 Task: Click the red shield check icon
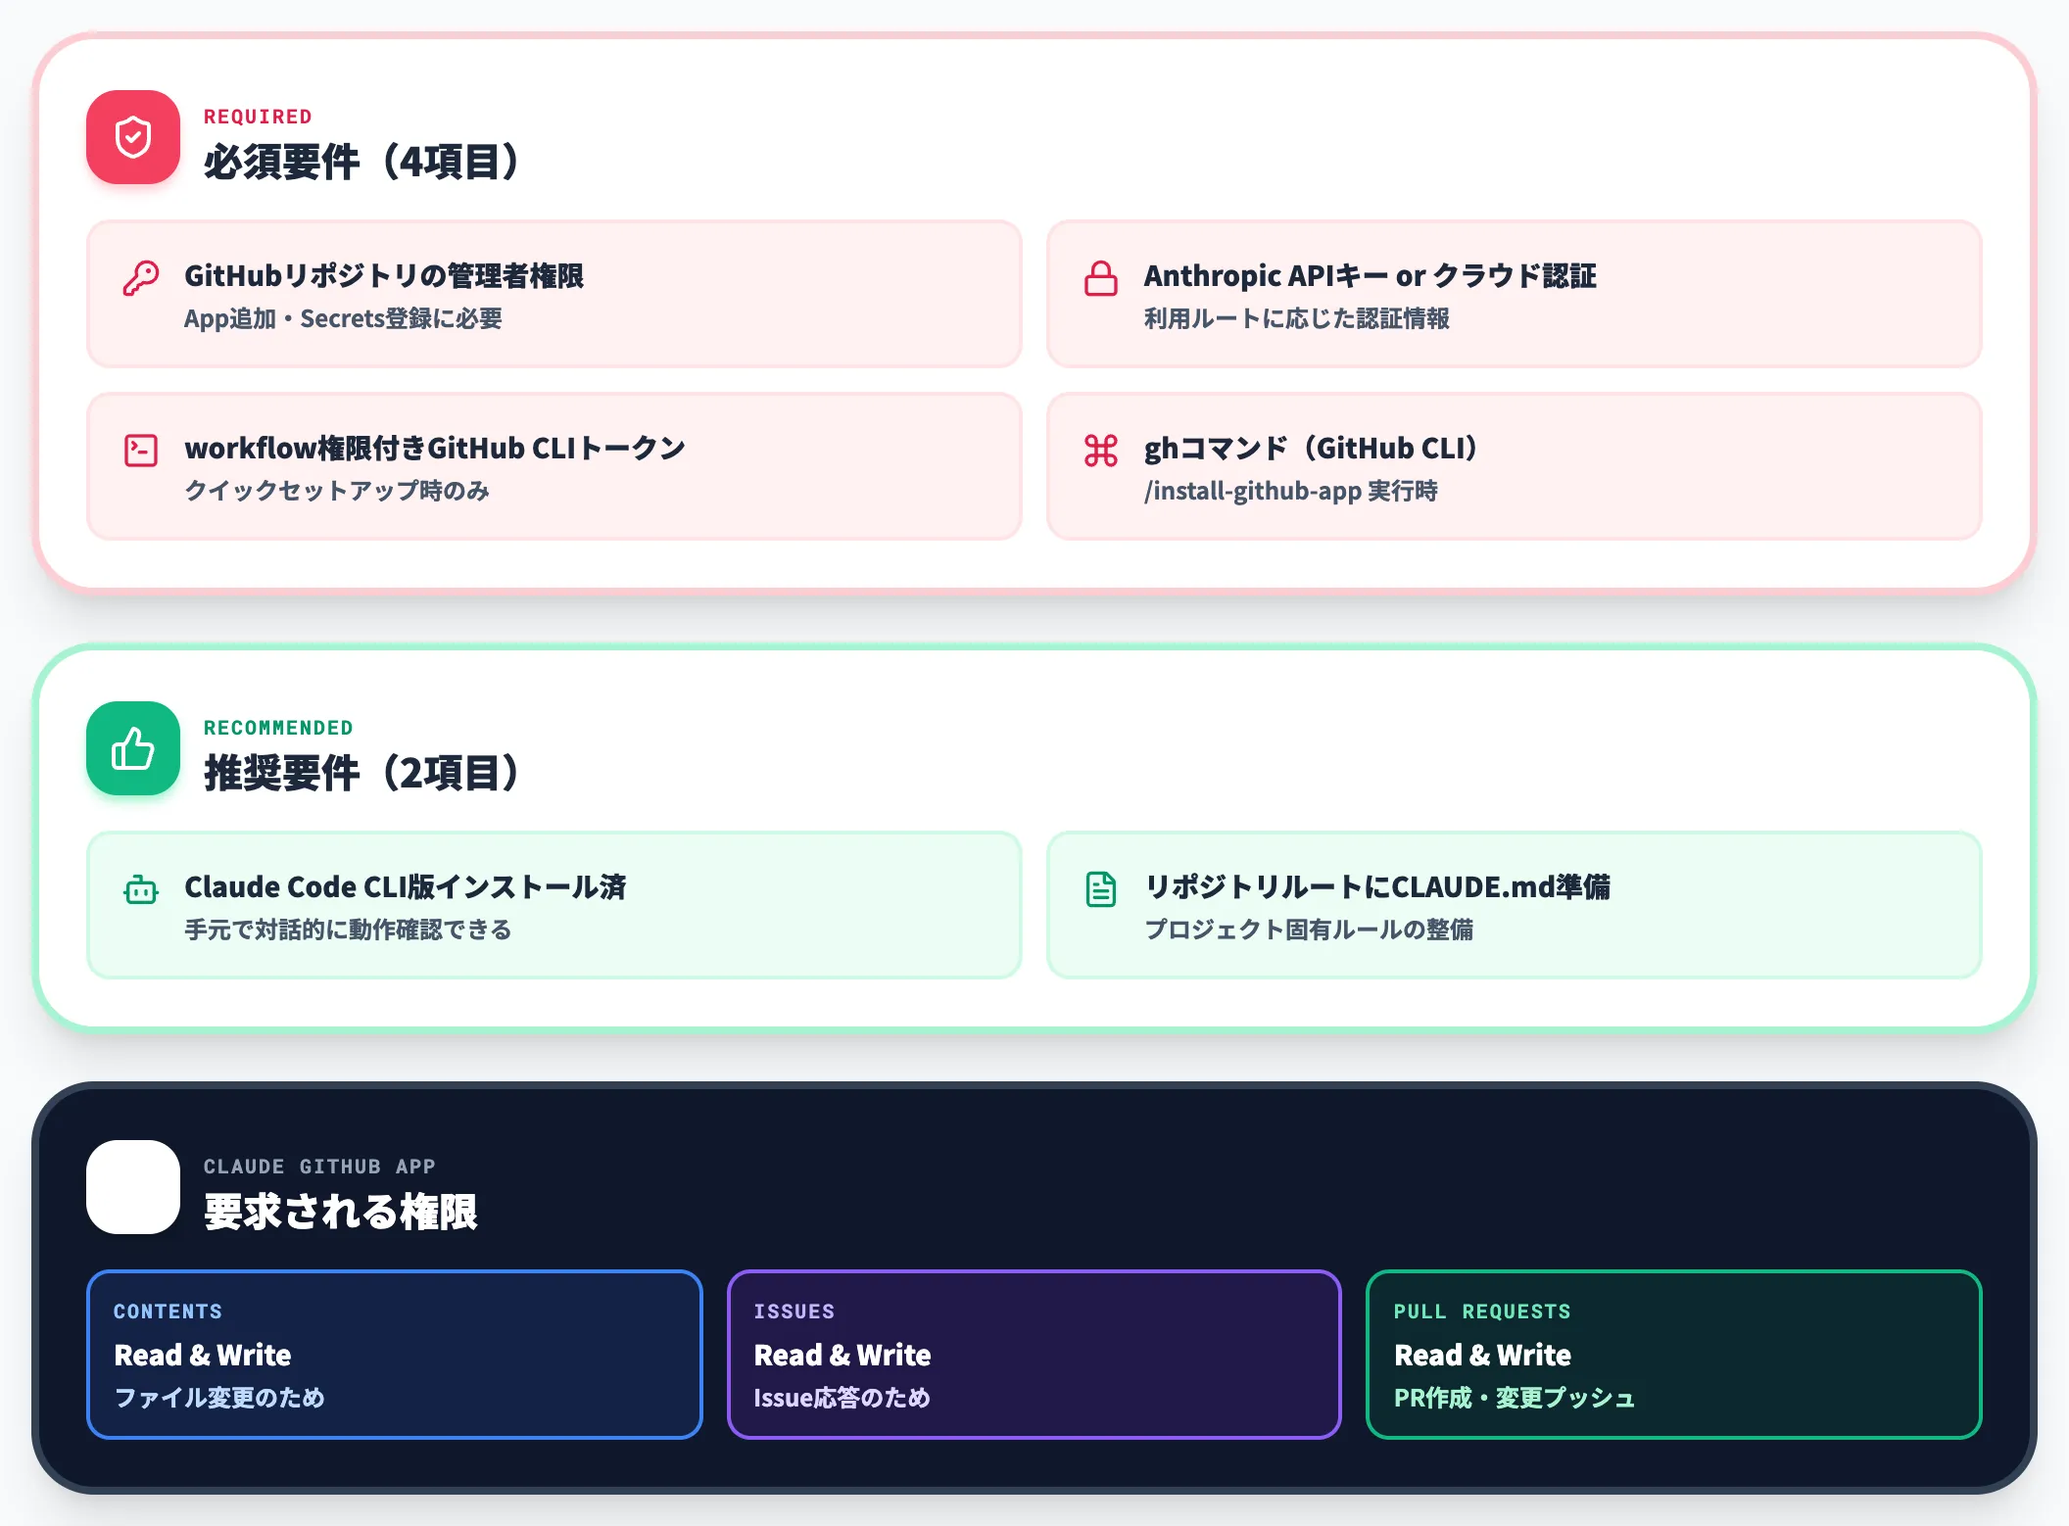click(133, 137)
